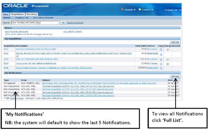Switch to the Receiving tab
Viewport: 208px width, 132px height.
click(32, 14)
